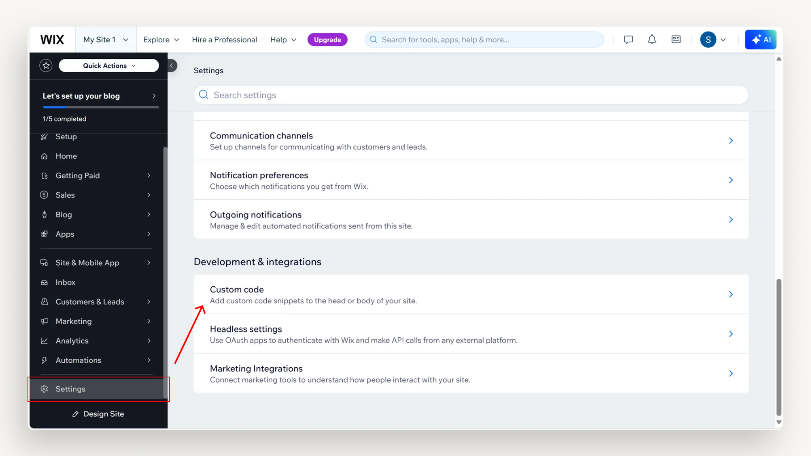Select Settings in the sidebar
Image resolution: width=811 pixels, height=456 pixels.
point(70,389)
